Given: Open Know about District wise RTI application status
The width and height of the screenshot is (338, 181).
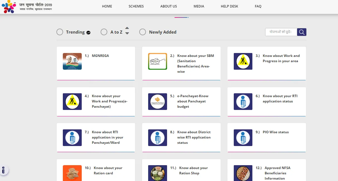Looking at the screenshot, I should 194,137.
